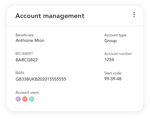Viewport: 150px width, 119px height.
Task: Click the IBAN label
Action: (20, 73)
